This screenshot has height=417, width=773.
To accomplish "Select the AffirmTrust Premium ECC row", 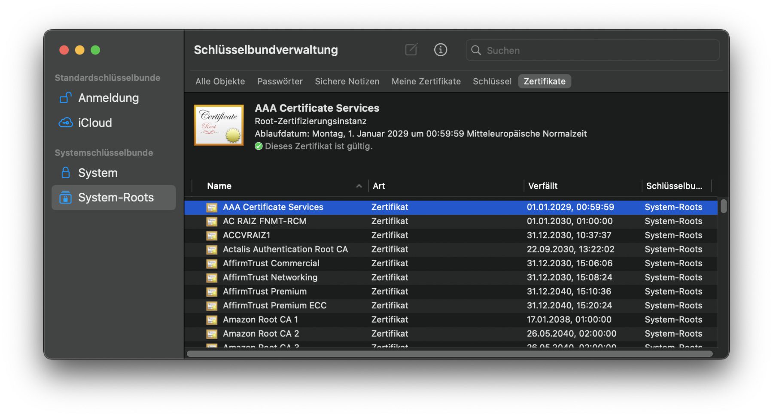I will [x=275, y=306].
